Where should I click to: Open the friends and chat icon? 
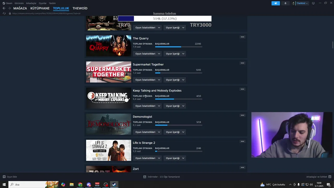coord(330,177)
